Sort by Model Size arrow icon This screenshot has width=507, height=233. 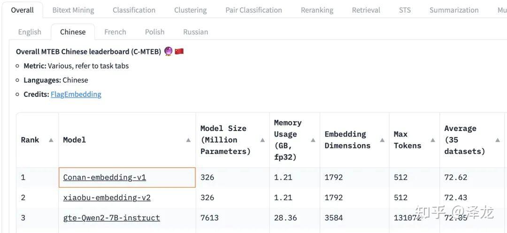tap(262, 140)
